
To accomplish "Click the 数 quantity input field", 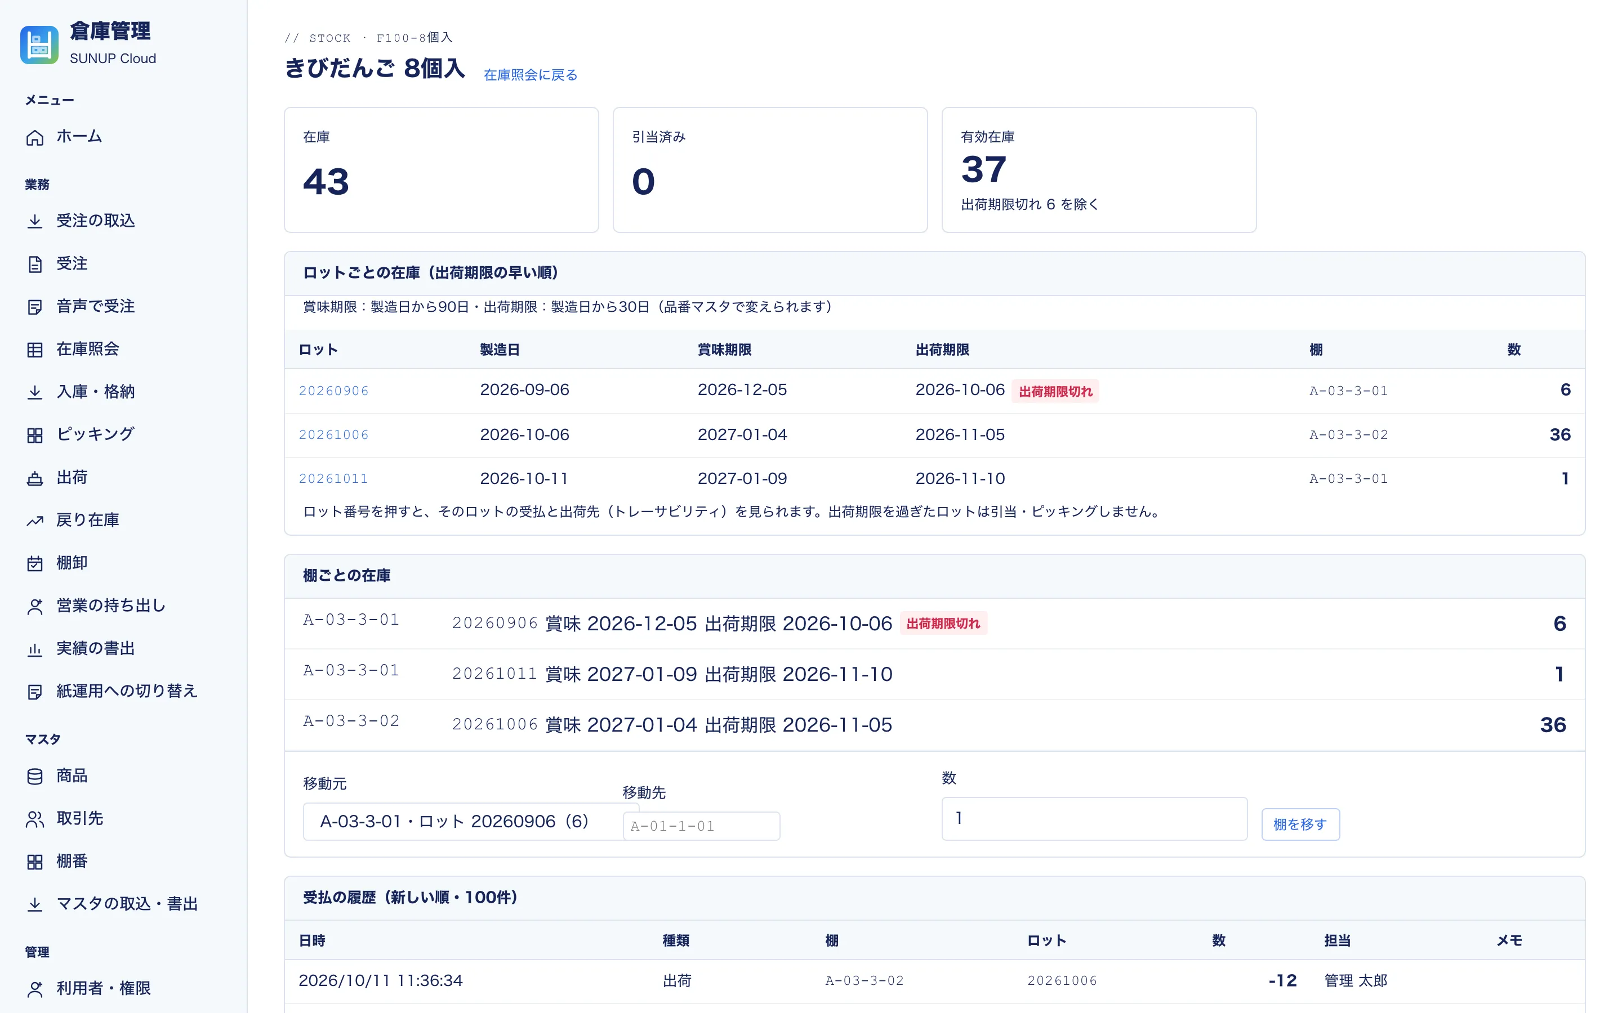I will [x=1094, y=819].
